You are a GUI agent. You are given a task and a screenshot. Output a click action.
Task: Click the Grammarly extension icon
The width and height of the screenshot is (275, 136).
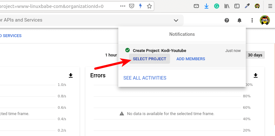click(217, 6)
